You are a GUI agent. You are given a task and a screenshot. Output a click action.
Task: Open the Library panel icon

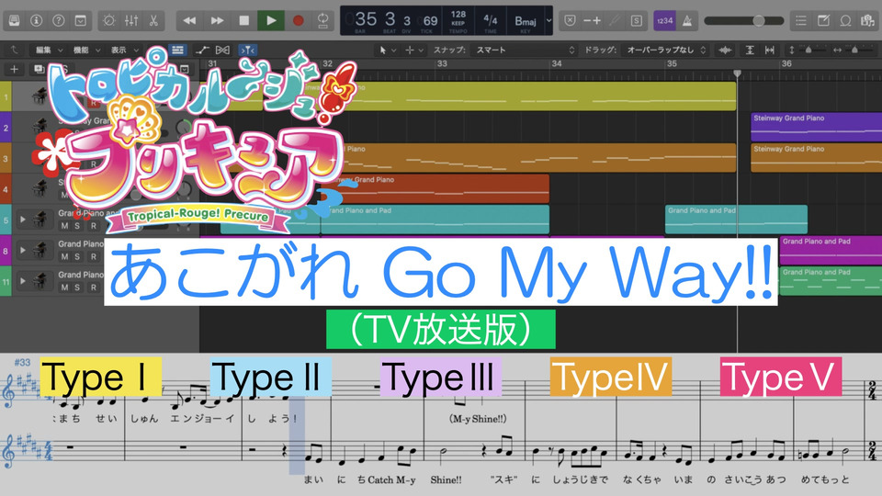14,21
